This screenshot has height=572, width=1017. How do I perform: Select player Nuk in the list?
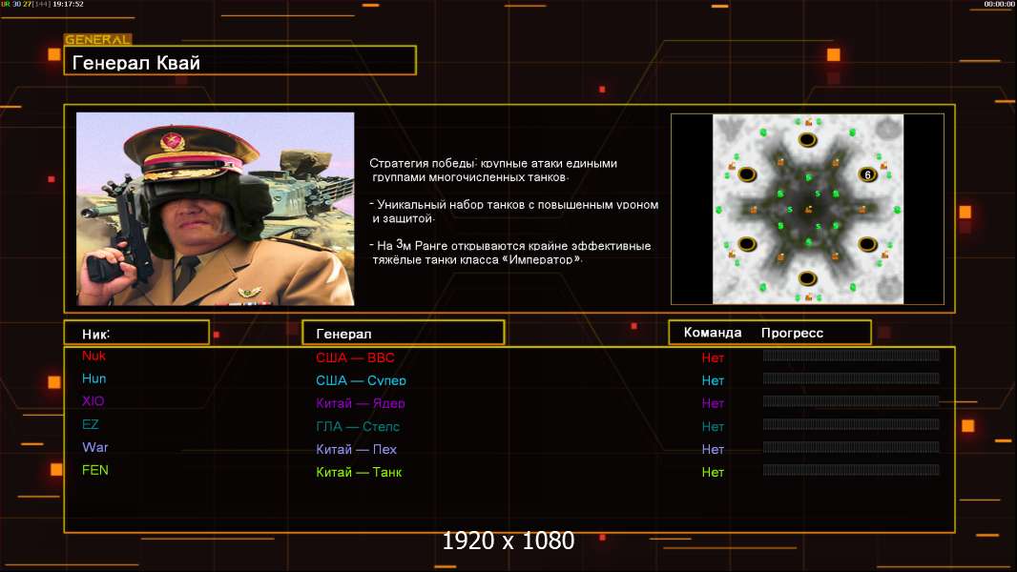click(x=94, y=357)
